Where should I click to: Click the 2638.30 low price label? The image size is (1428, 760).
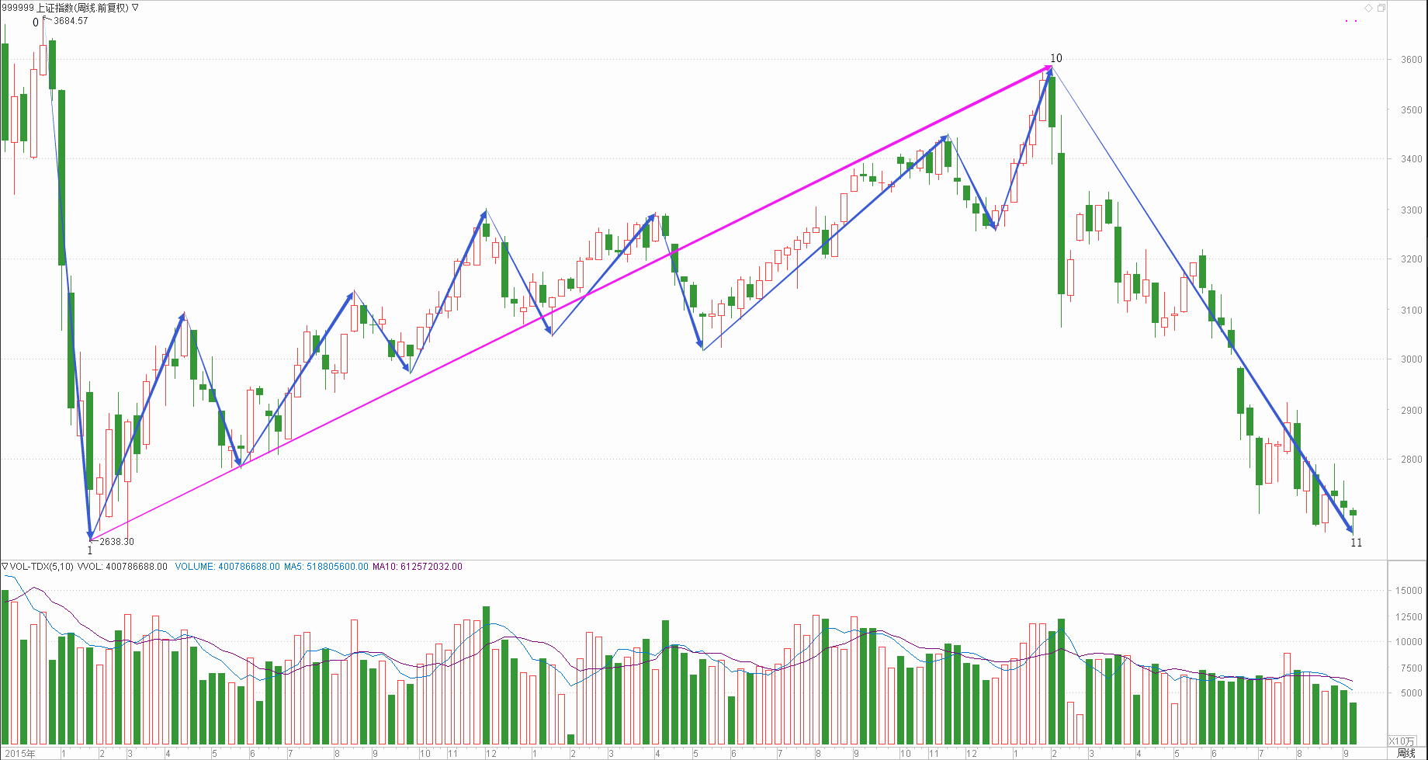(x=116, y=542)
